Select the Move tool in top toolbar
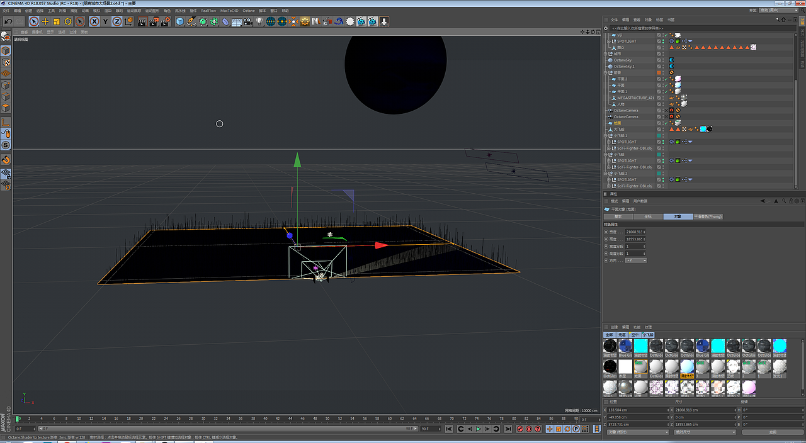The width and height of the screenshot is (806, 443). pyautogui.click(x=45, y=21)
